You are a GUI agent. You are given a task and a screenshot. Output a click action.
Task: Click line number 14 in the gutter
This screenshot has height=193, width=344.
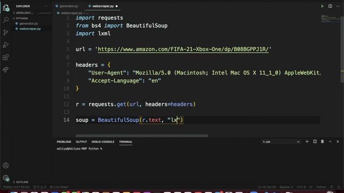point(66,120)
